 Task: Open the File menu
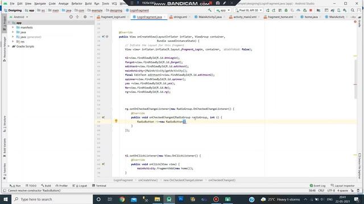coord(12,3)
